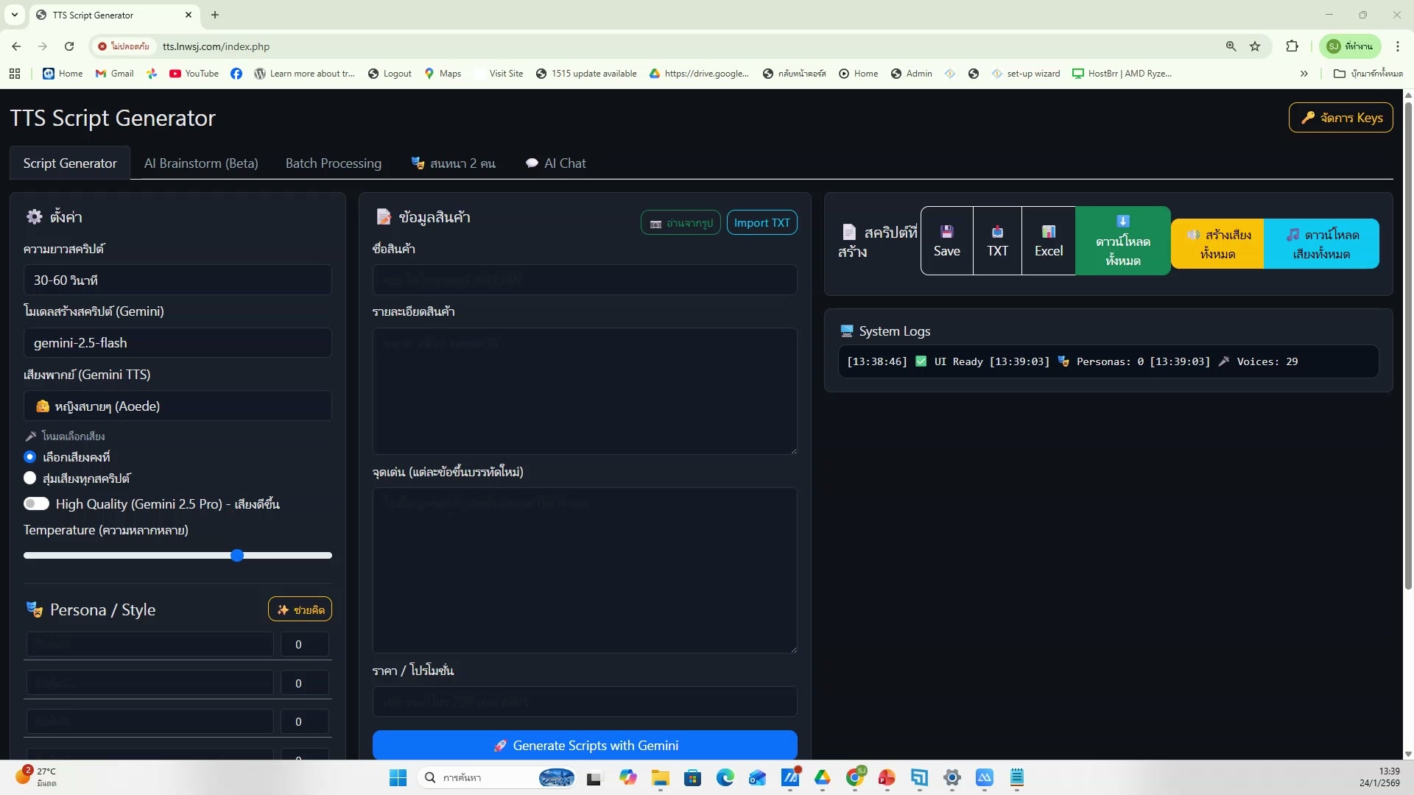Click the cyan download-all-audio button

click(x=1321, y=244)
